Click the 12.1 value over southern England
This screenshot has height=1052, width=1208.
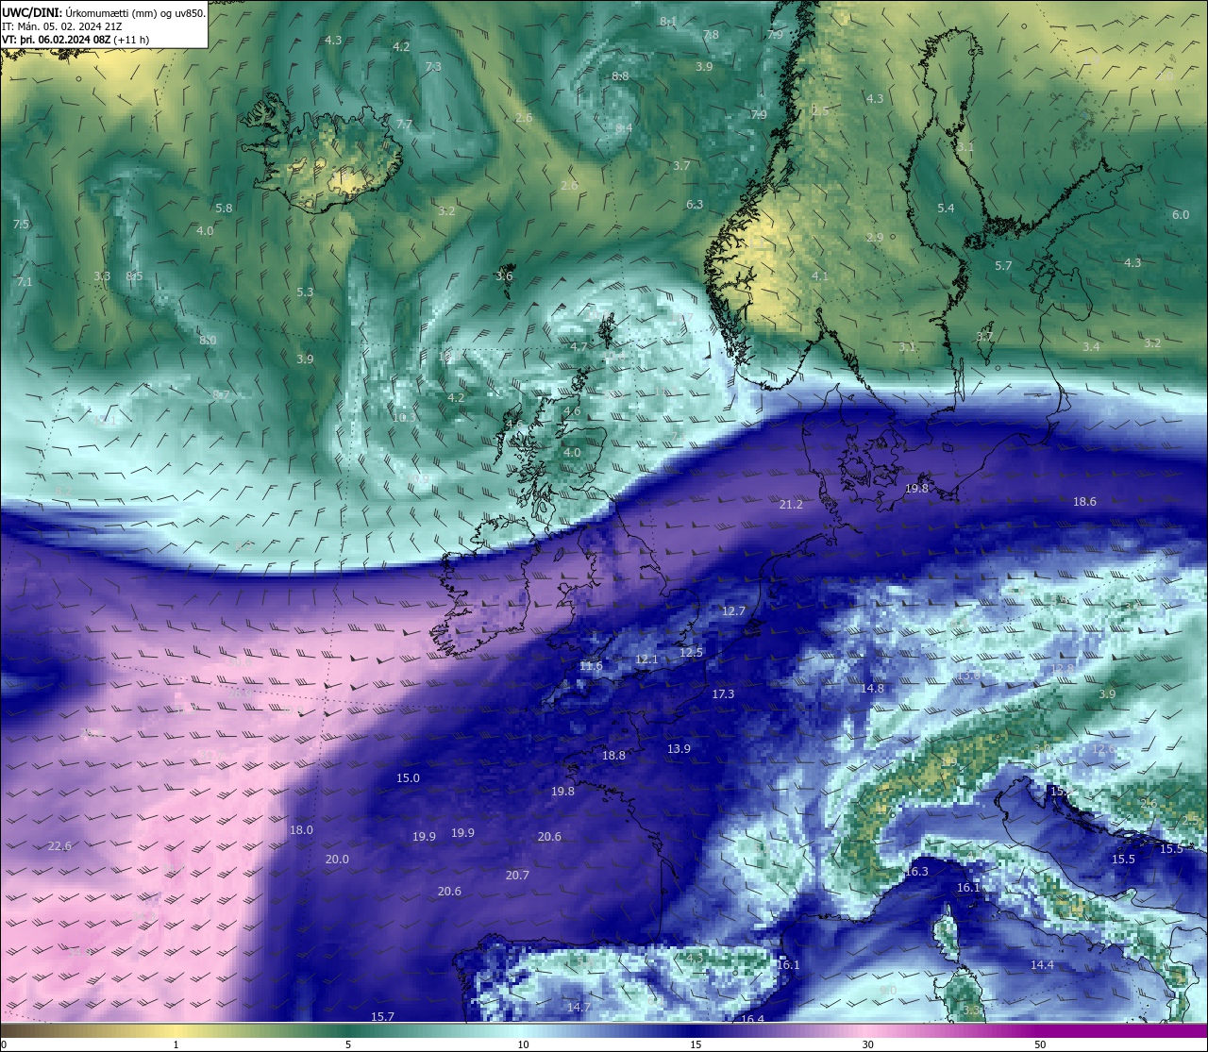click(x=646, y=660)
